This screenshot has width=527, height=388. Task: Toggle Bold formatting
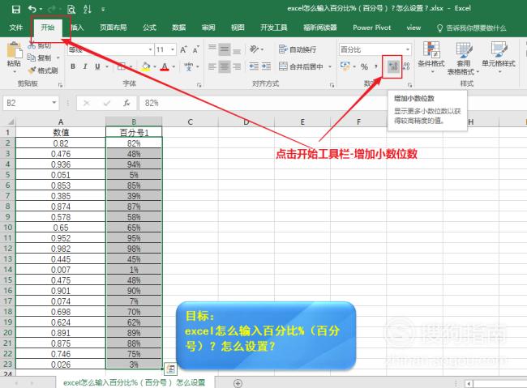73,66
